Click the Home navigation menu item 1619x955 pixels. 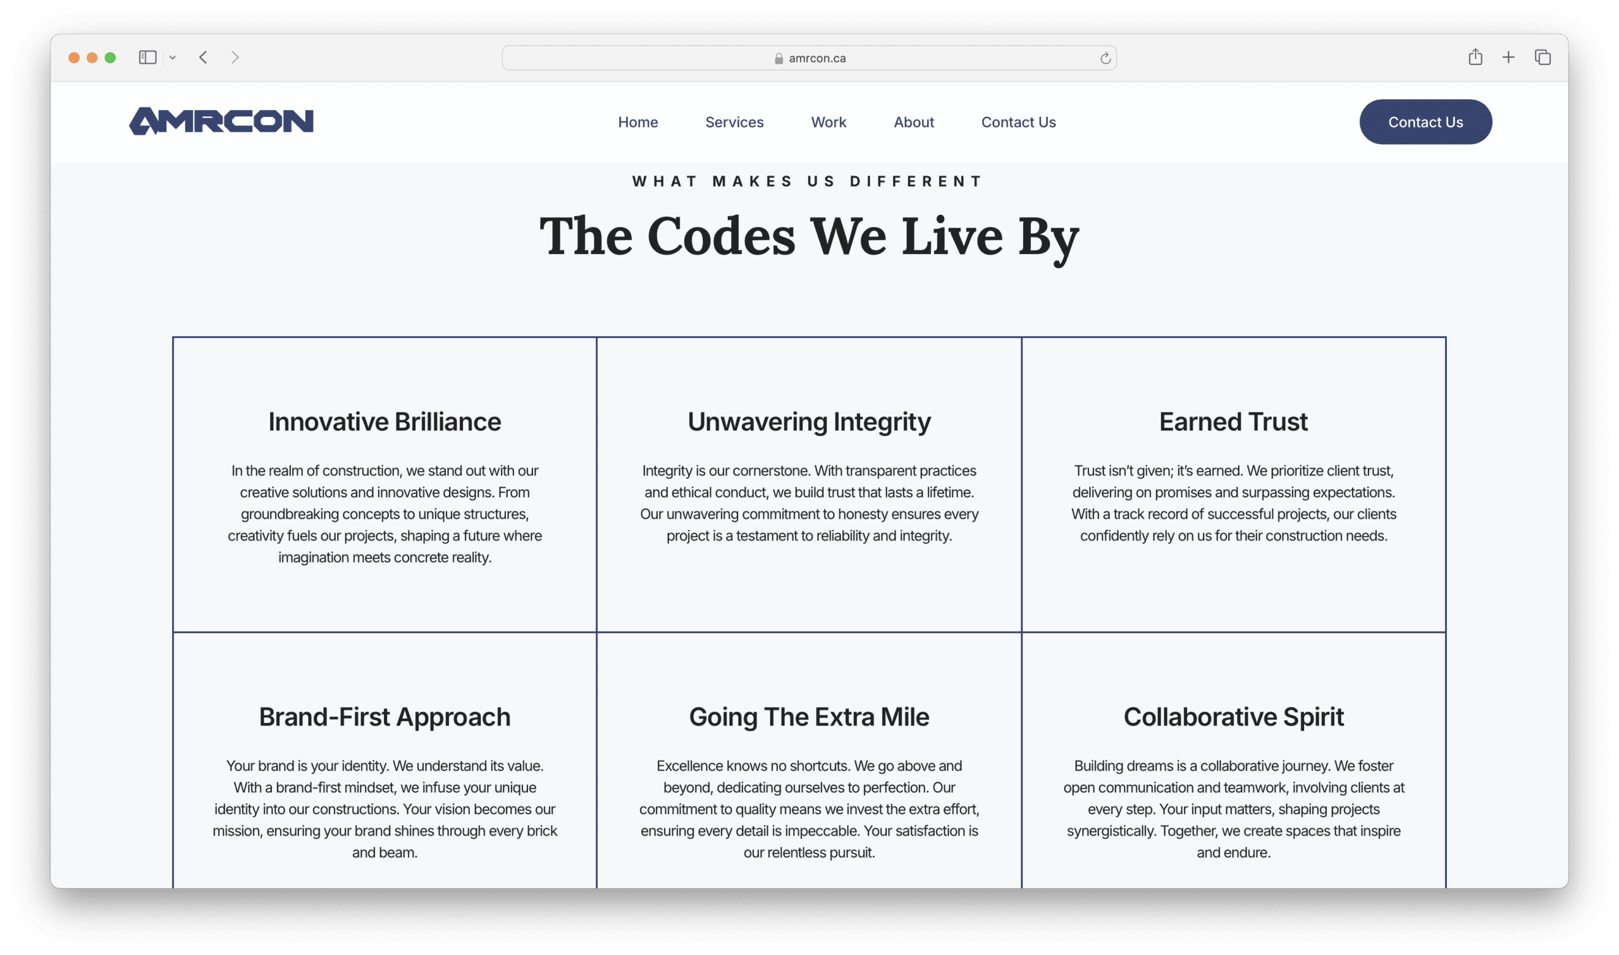[x=637, y=121]
